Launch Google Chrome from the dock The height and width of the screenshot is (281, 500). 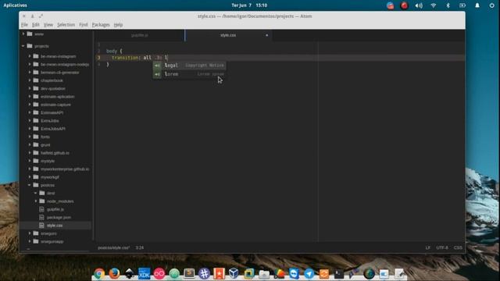tap(99, 273)
